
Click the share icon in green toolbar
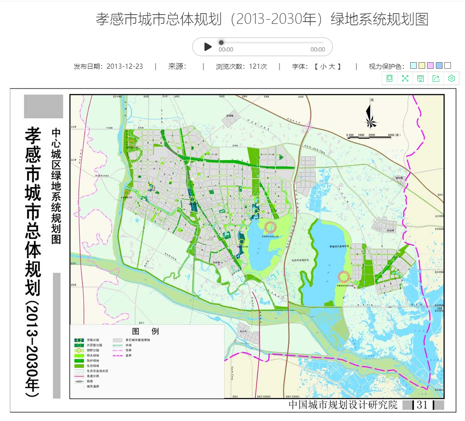(x=436, y=79)
